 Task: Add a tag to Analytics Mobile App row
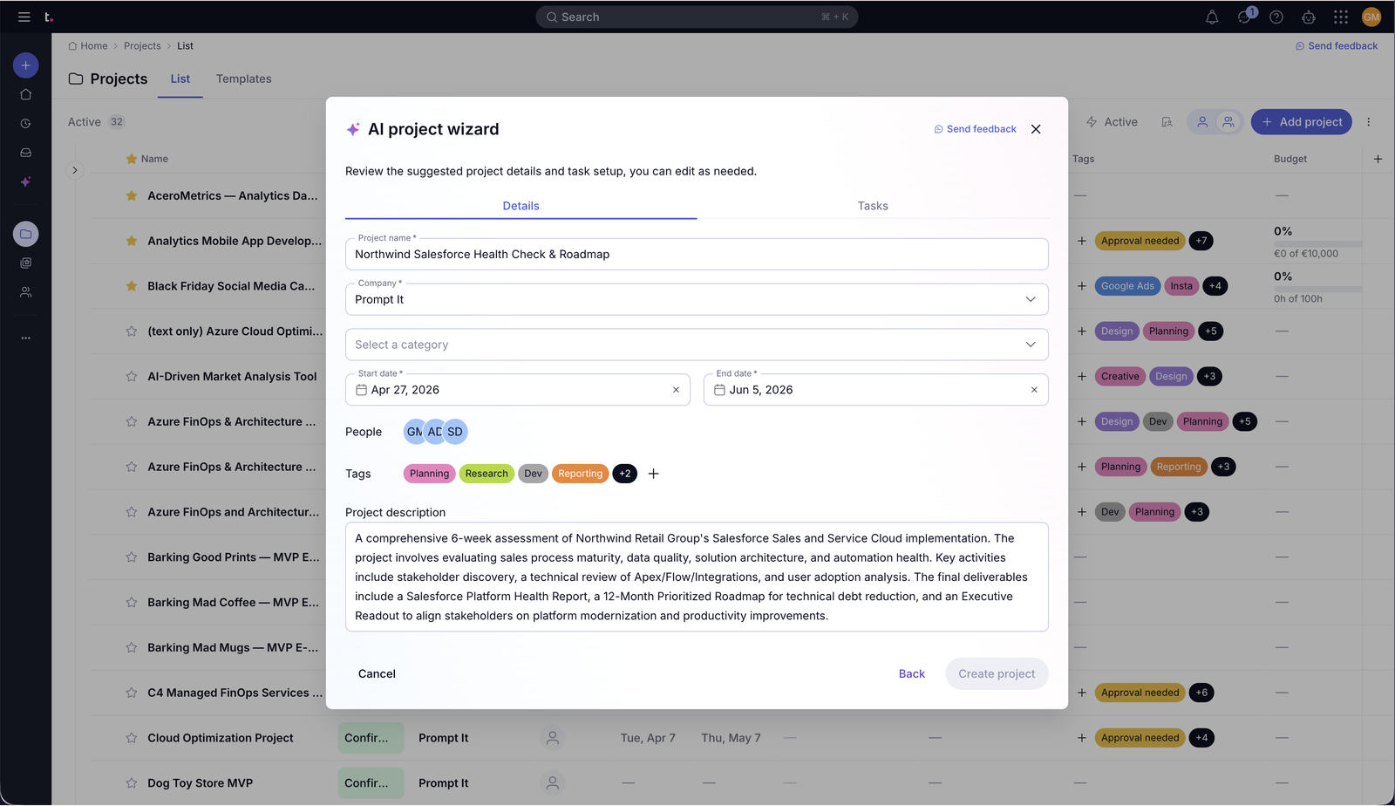click(1081, 241)
